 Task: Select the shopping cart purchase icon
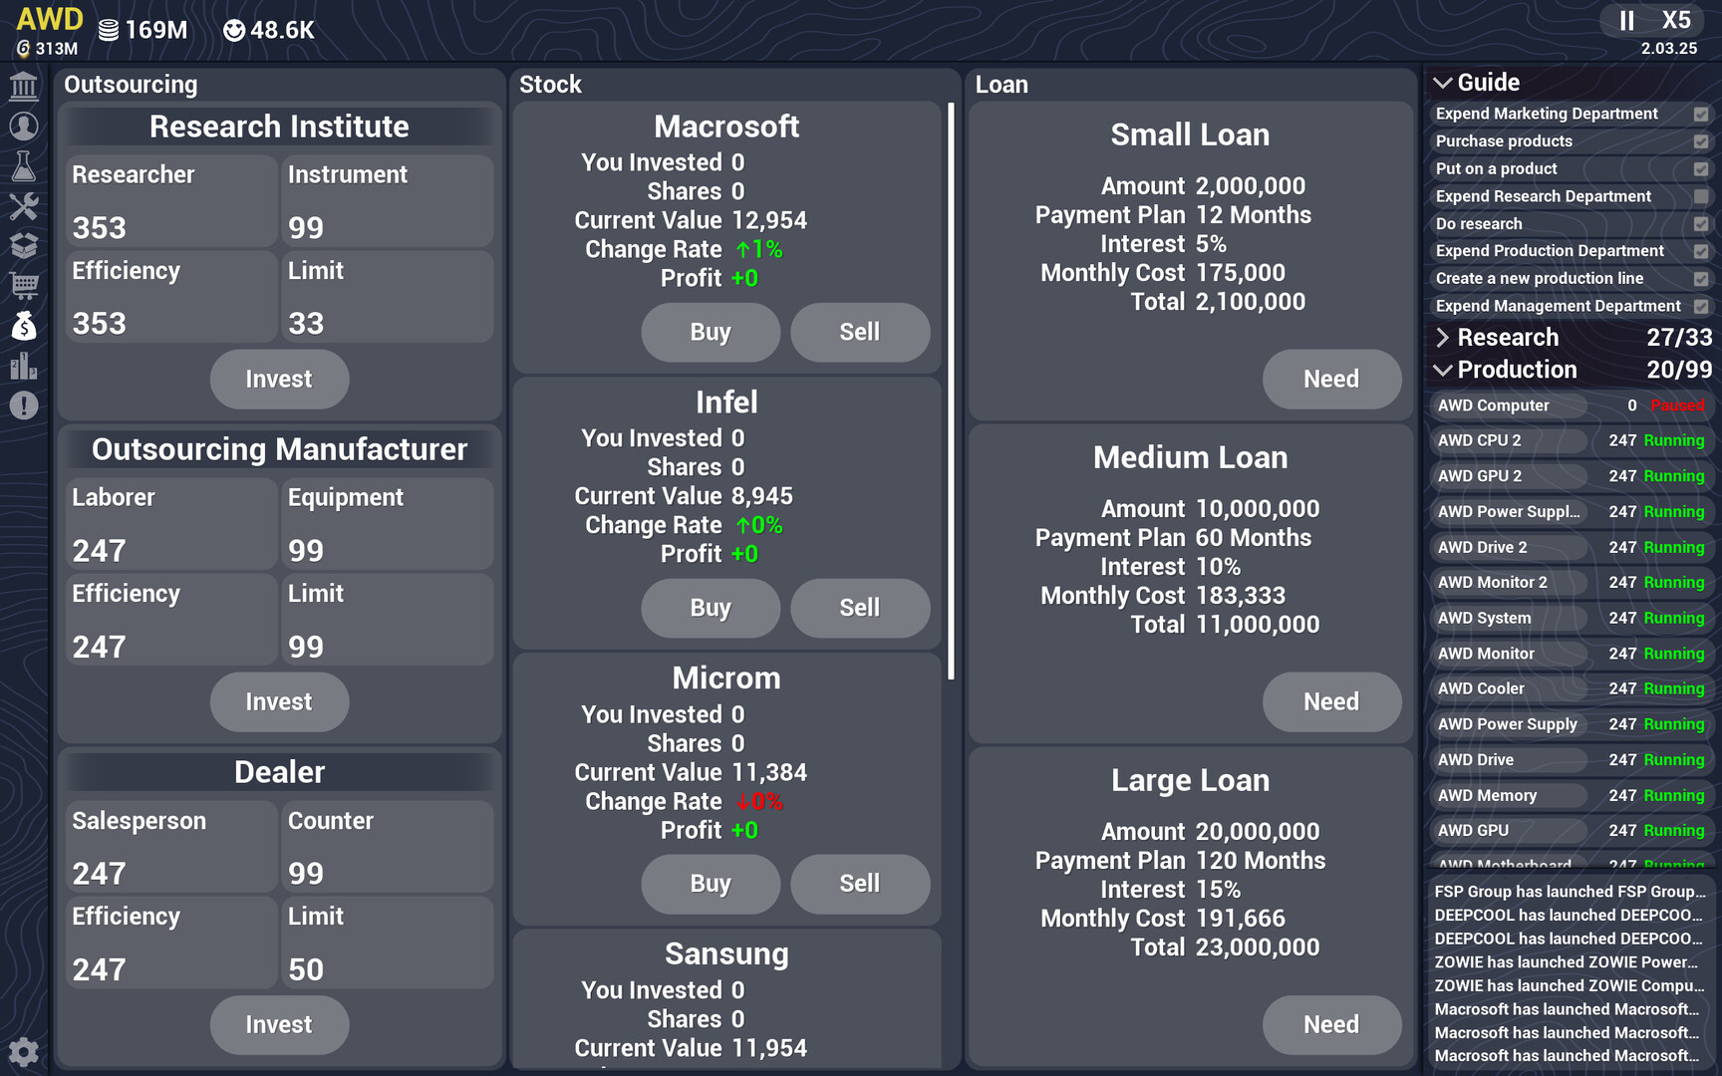point(23,286)
